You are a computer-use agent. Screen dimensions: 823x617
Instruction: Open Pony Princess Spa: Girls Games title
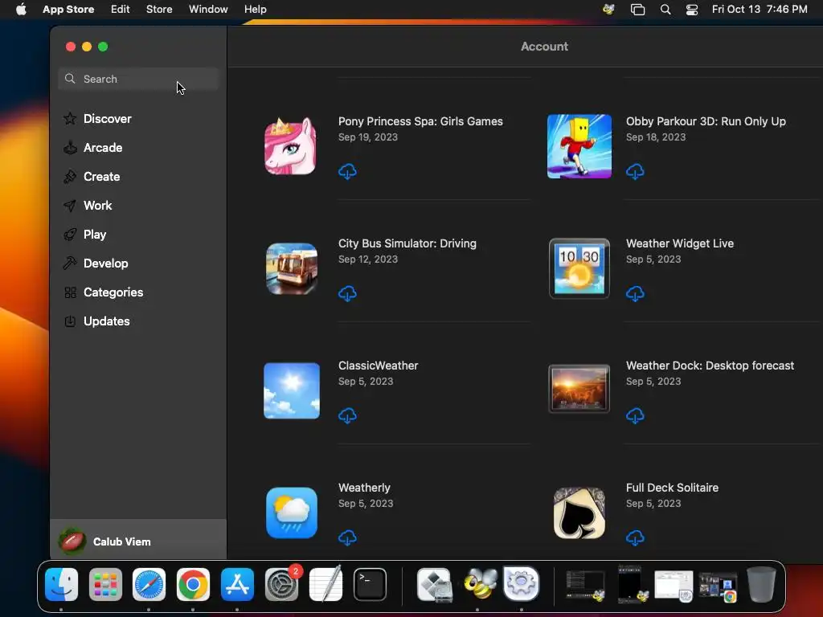tap(420, 121)
